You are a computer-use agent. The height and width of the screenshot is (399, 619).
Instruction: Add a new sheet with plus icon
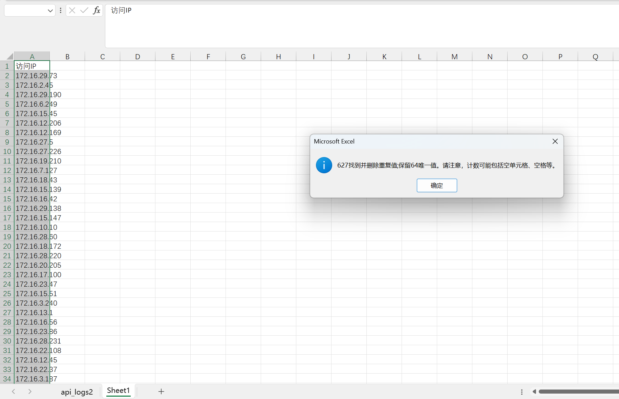tap(161, 392)
